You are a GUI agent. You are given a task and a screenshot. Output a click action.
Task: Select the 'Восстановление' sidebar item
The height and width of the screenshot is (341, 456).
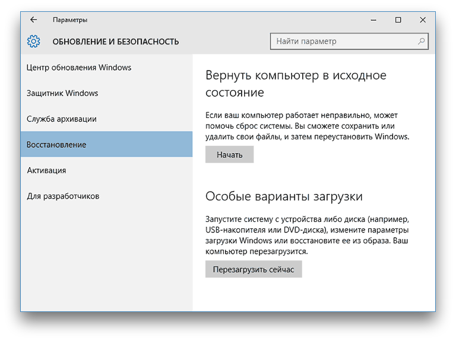(56, 145)
